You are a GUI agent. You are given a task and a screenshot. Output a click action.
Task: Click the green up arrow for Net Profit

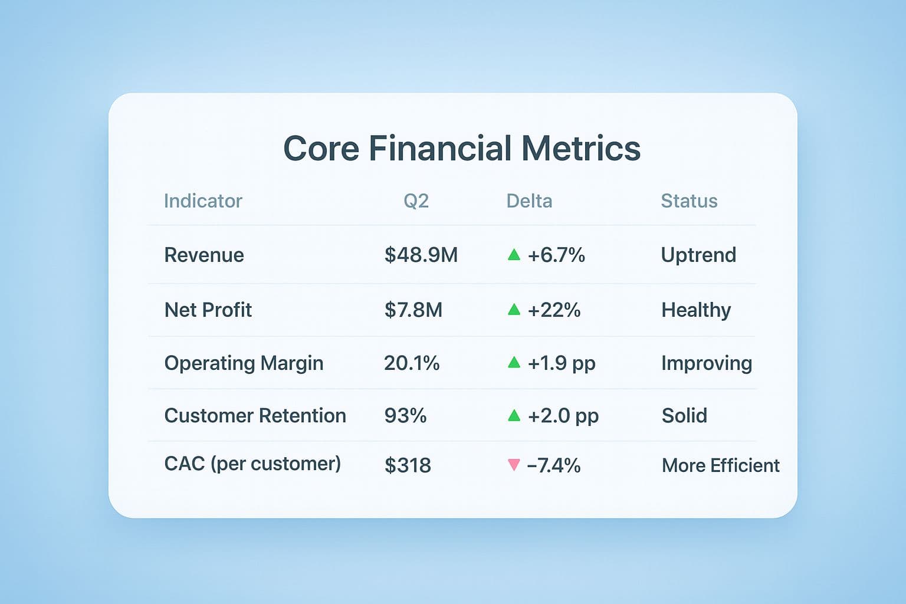(x=514, y=309)
